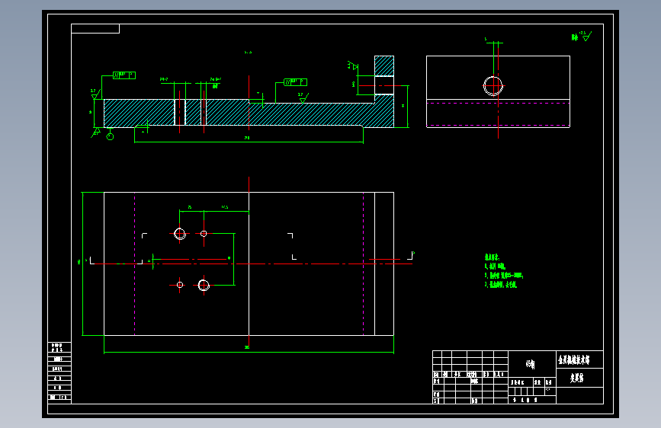
Task: Click roughness symbol at section view's left end
Action: tap(95, 94)
